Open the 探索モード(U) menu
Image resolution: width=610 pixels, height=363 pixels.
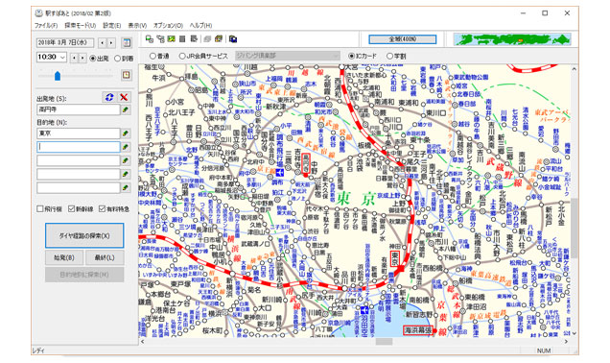click(81, 26)
